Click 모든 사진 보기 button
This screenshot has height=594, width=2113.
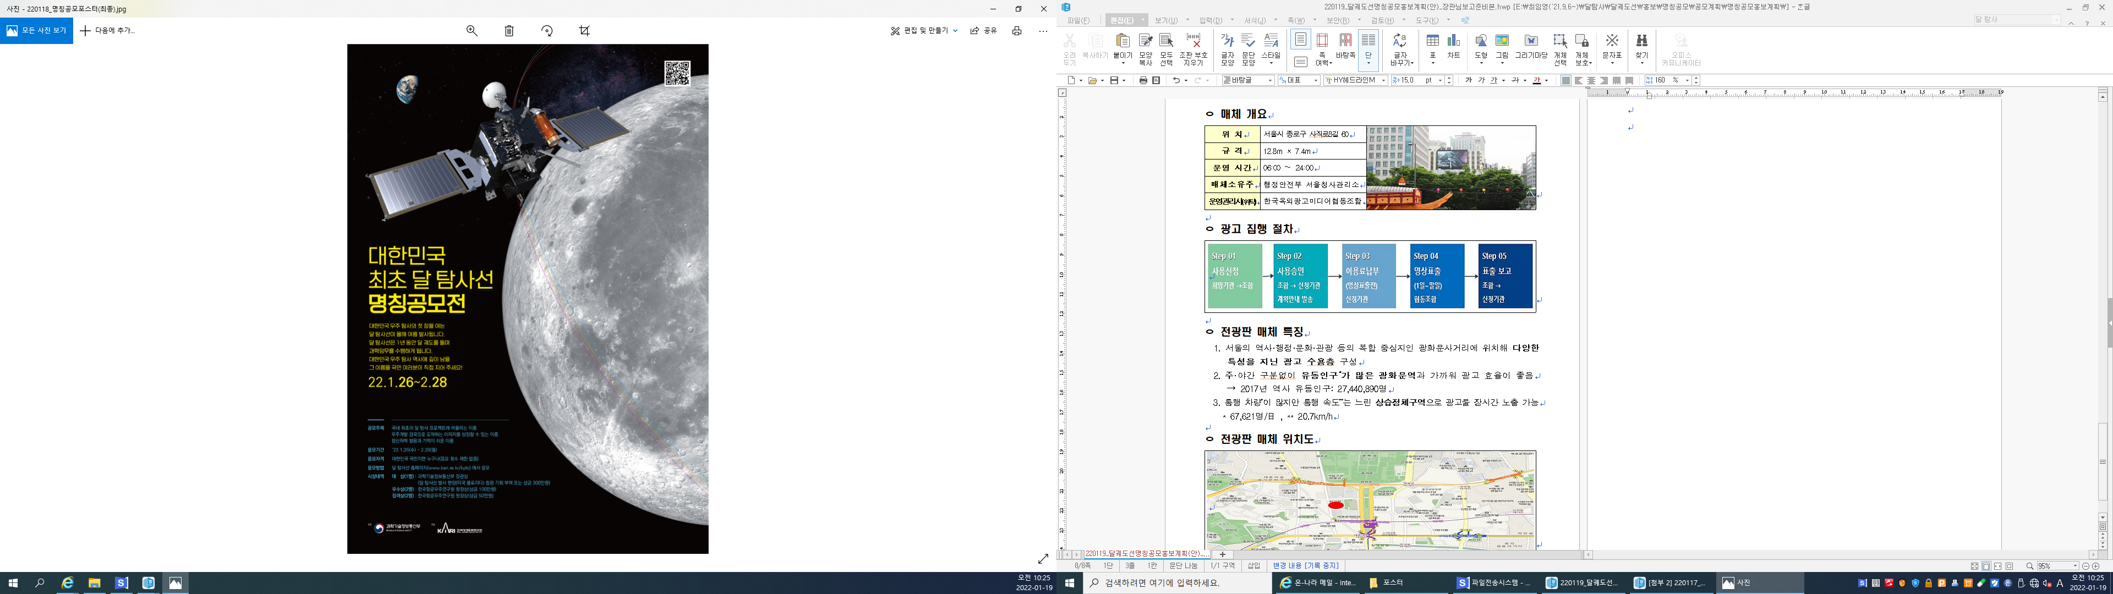[x=37, y=30]
